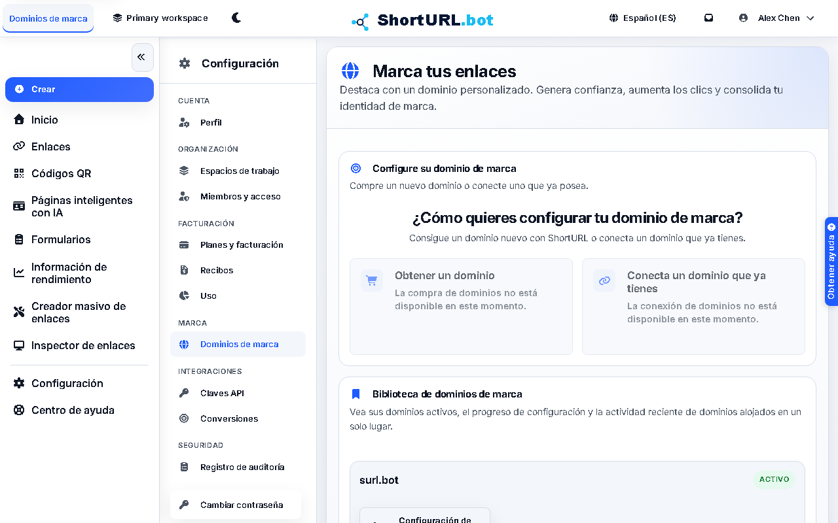Image resolution: width=838 pixels, height=523 pixels.
Task: Open Claves API settings
Action: click(238, 393)
